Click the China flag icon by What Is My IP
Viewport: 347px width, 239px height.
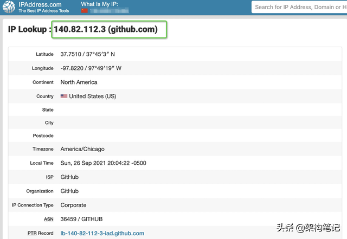(x=85, y=11)
